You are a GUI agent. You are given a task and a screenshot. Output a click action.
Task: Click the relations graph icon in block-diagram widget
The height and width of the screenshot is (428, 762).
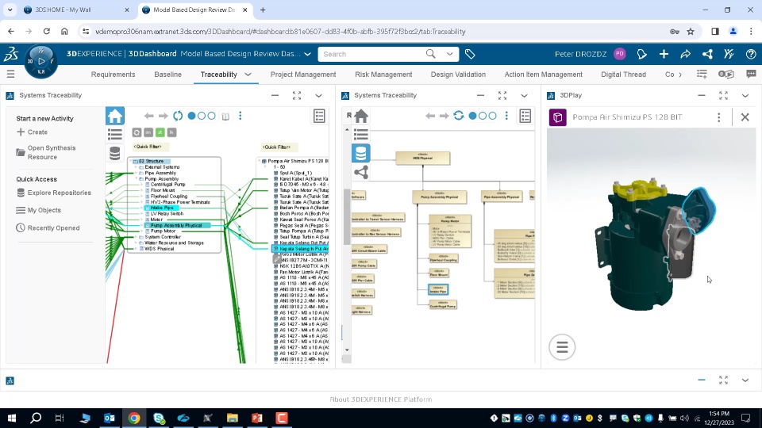[361, 172]
